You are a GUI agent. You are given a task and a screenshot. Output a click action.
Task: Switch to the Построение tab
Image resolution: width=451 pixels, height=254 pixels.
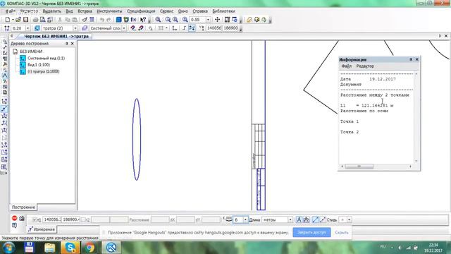pos(23,207)
